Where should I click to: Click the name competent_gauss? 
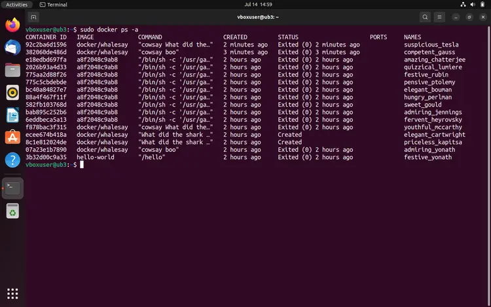429,52
